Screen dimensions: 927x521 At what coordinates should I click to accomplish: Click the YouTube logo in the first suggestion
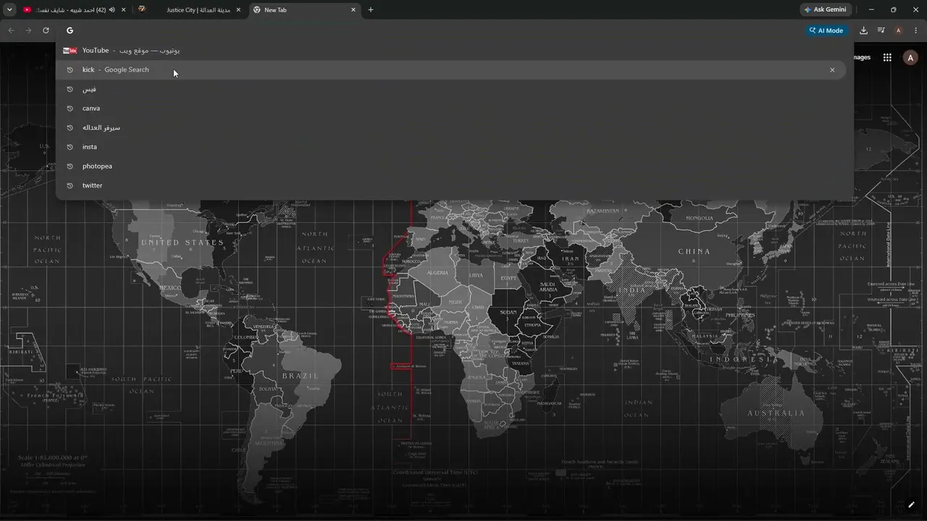click(70, 51)
